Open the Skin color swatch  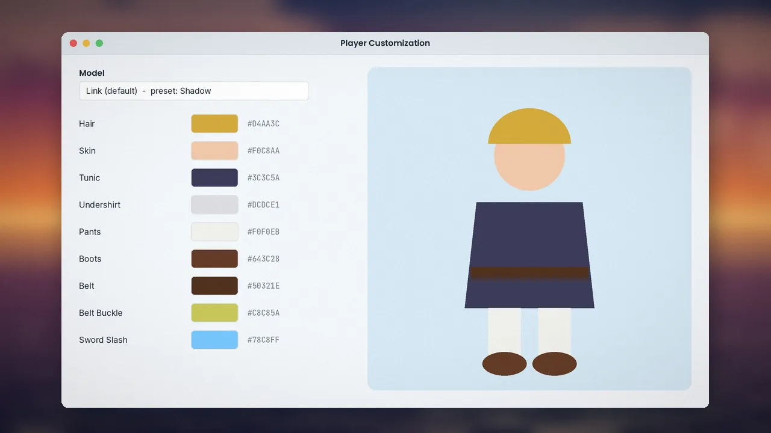point(214,151)
